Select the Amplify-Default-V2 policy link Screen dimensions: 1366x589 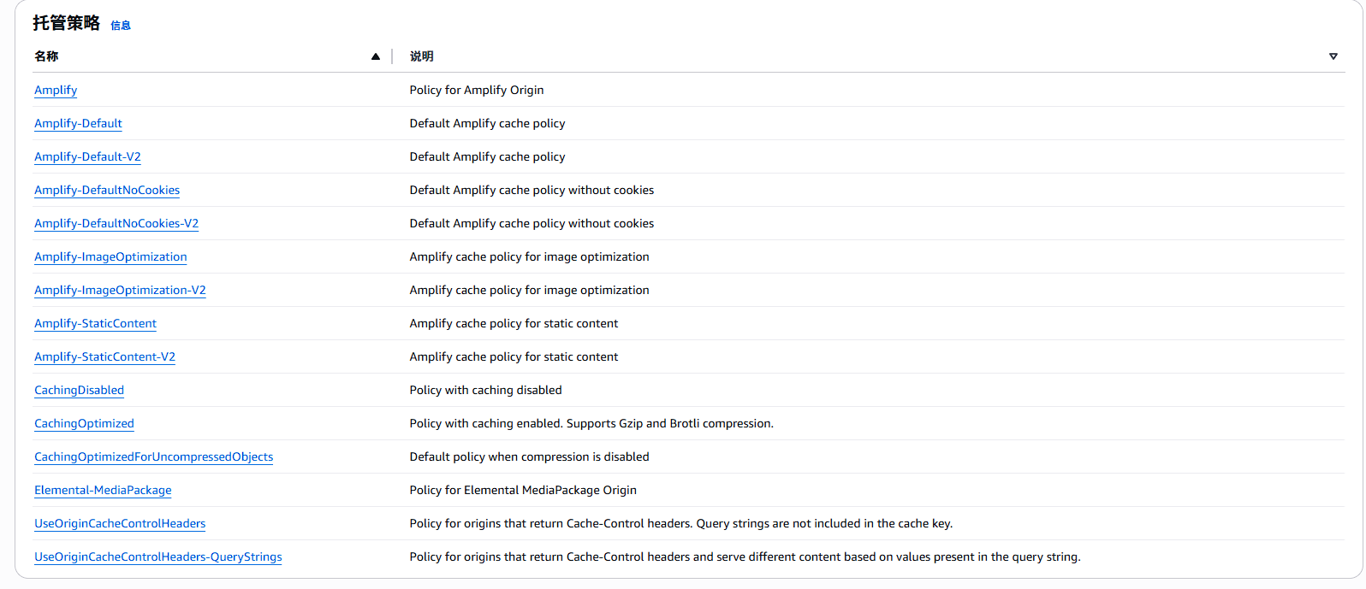(87, 156)
